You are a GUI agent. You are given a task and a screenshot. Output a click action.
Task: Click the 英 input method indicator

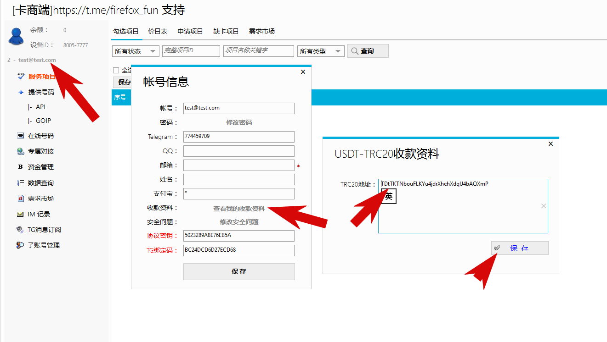point(389,197)
